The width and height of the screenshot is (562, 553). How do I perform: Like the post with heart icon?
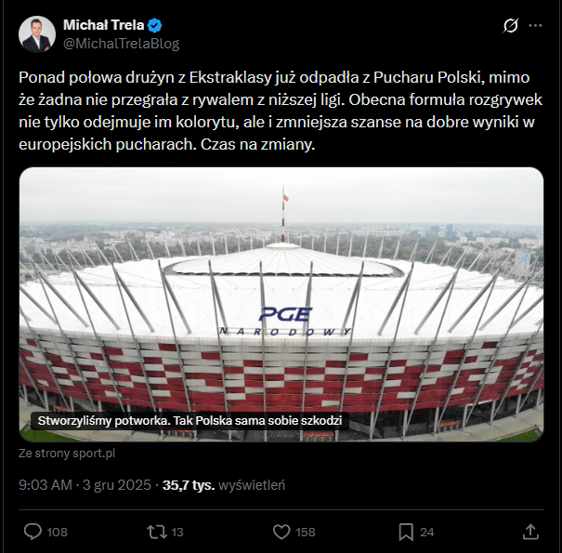(281, 532)
